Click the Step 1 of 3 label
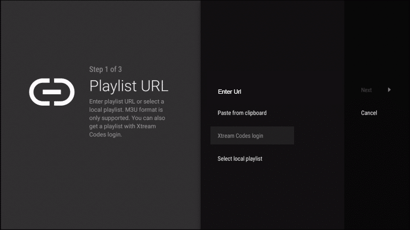The width and height of the screenshot is (410, 230). (x=105, y=69)
